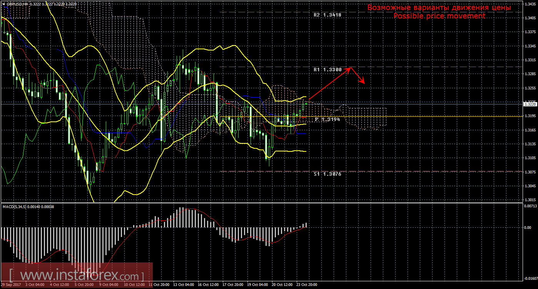This screenshot has width=538, height=289.
Task: Click the 0.00713 MACD scale value
Action: [530, 206]
